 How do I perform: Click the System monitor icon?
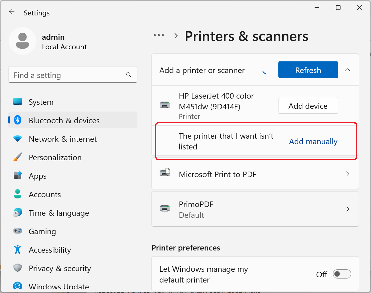(18, 102)
